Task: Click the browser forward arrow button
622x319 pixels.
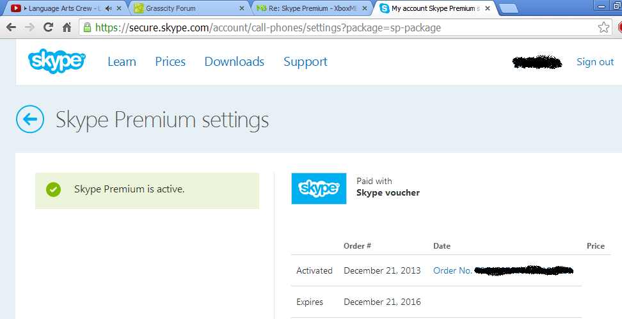Action: tap(29, 28)
